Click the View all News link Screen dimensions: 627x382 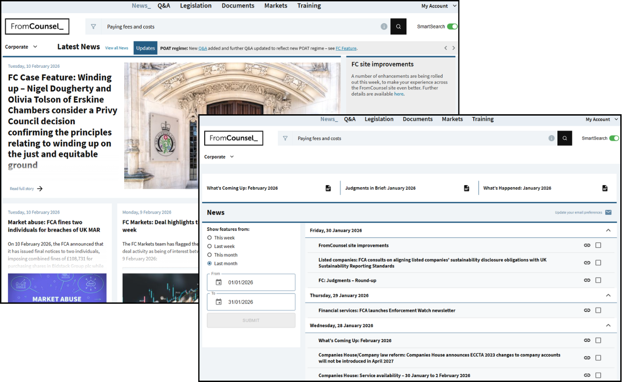coord(117,48)
